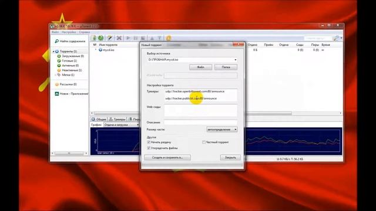The image size is (376, 211).
Task: Click inside the Трекеры text area
Action: 201,95
